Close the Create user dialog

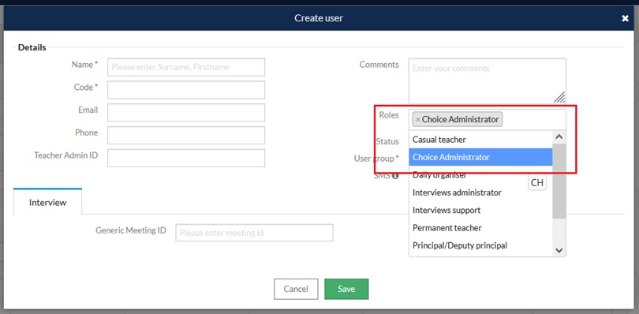tap(625, 18)
